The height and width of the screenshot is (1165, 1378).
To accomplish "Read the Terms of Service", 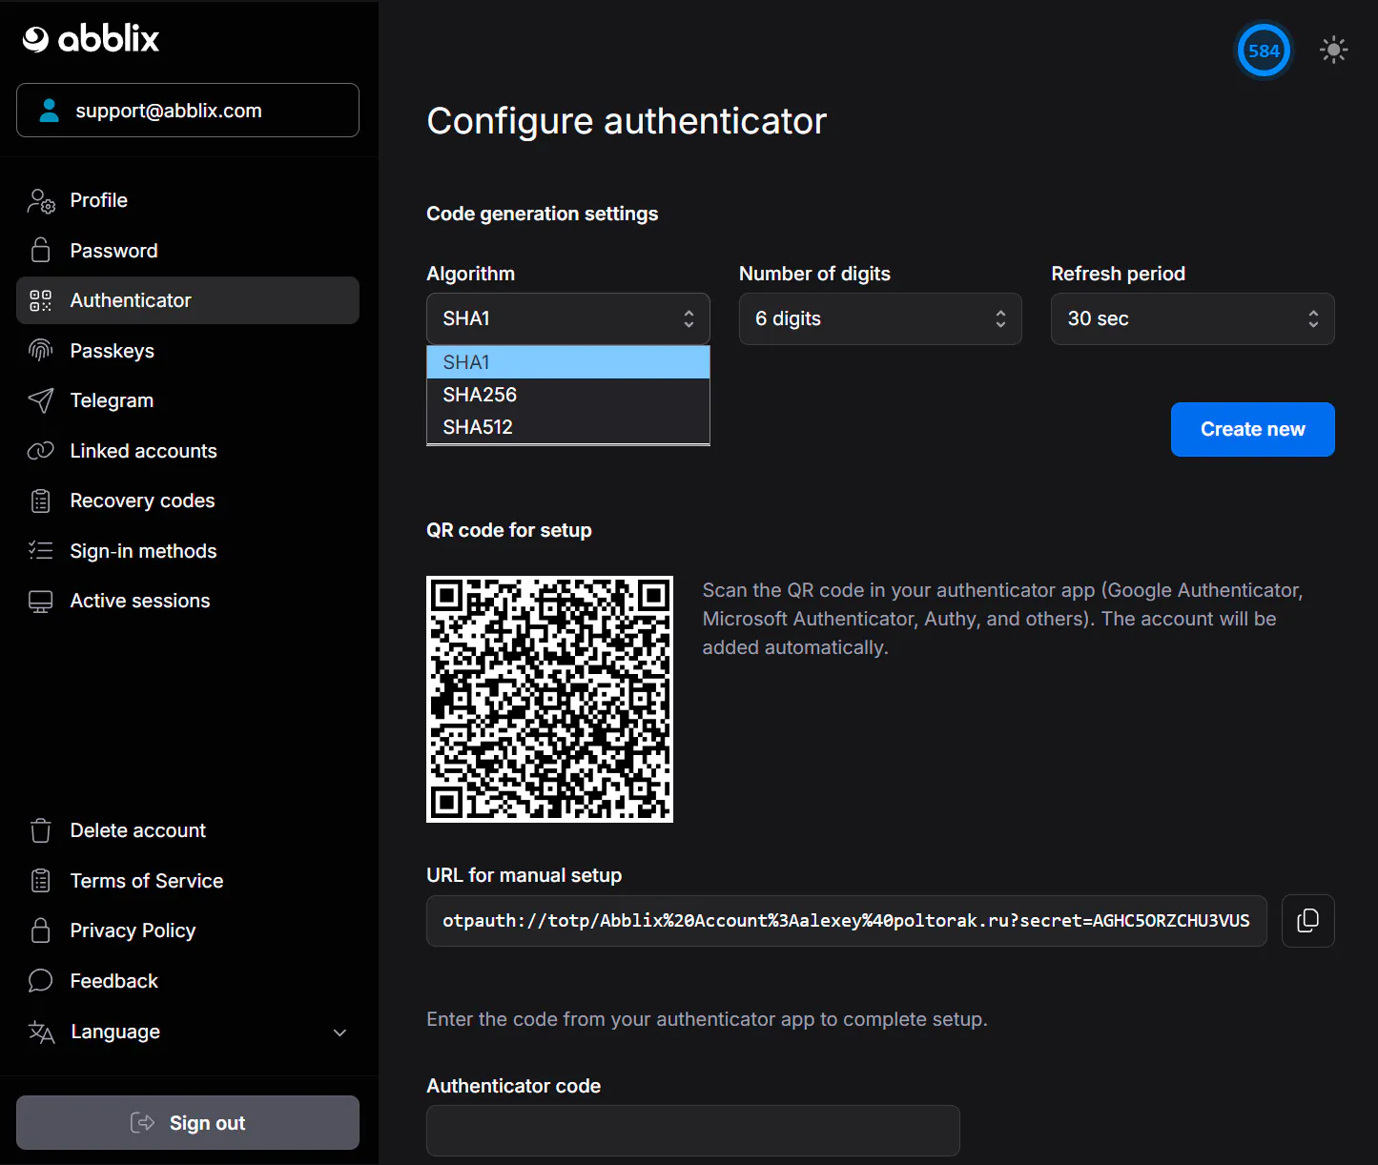I will coord(188,881).
